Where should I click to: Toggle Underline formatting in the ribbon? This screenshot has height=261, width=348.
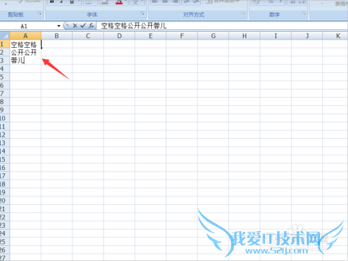[72, 2]
